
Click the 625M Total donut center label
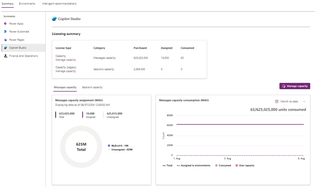click(81, 147)
